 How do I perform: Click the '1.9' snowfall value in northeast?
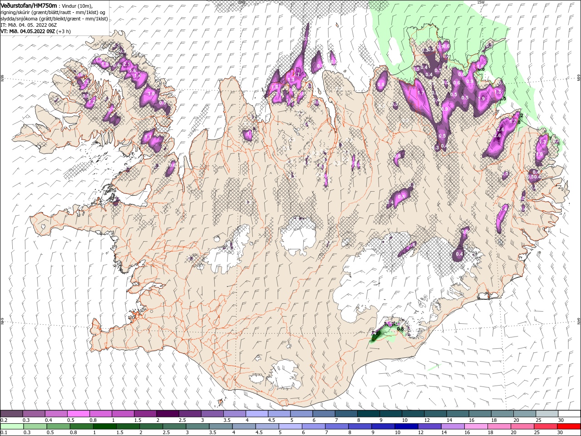click(x=482, y=99)
